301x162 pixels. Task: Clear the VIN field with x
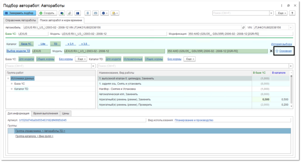[x=290, y=28]
